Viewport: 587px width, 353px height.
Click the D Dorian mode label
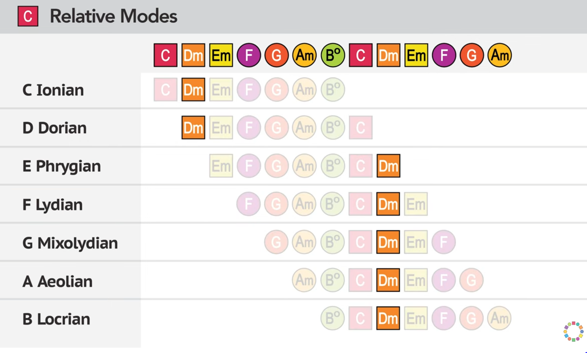tap(54, 128)
